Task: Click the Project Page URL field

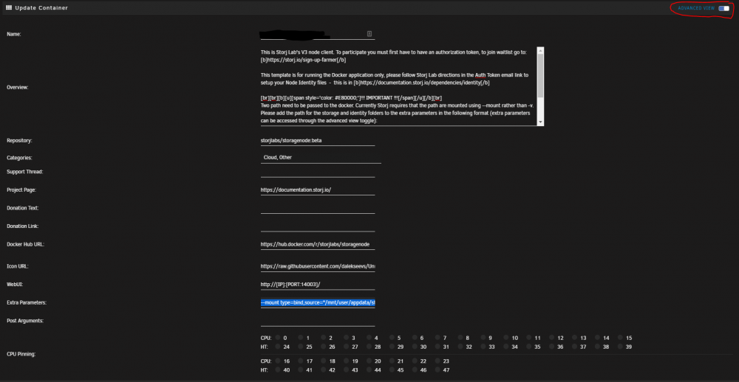Action: (318, 190)
